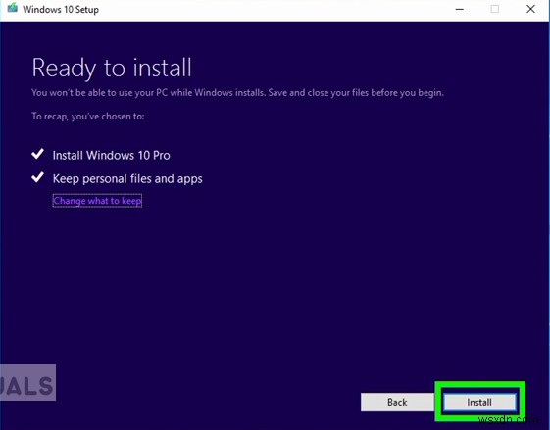
Task: Open the 'Change what to keep' link
Action: point(97,201)
